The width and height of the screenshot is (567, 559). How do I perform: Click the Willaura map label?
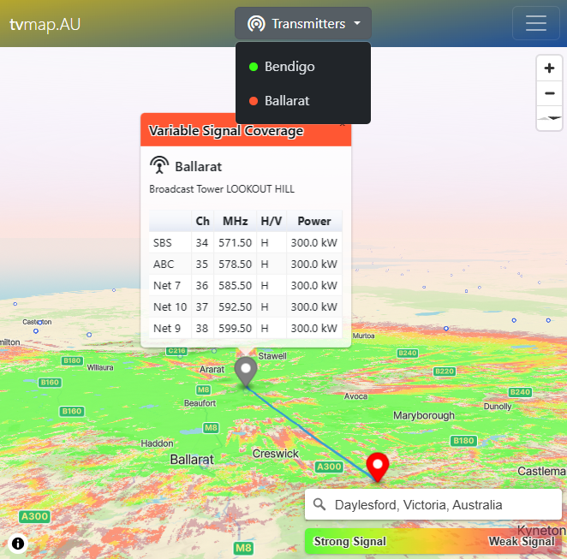[100, 367]
